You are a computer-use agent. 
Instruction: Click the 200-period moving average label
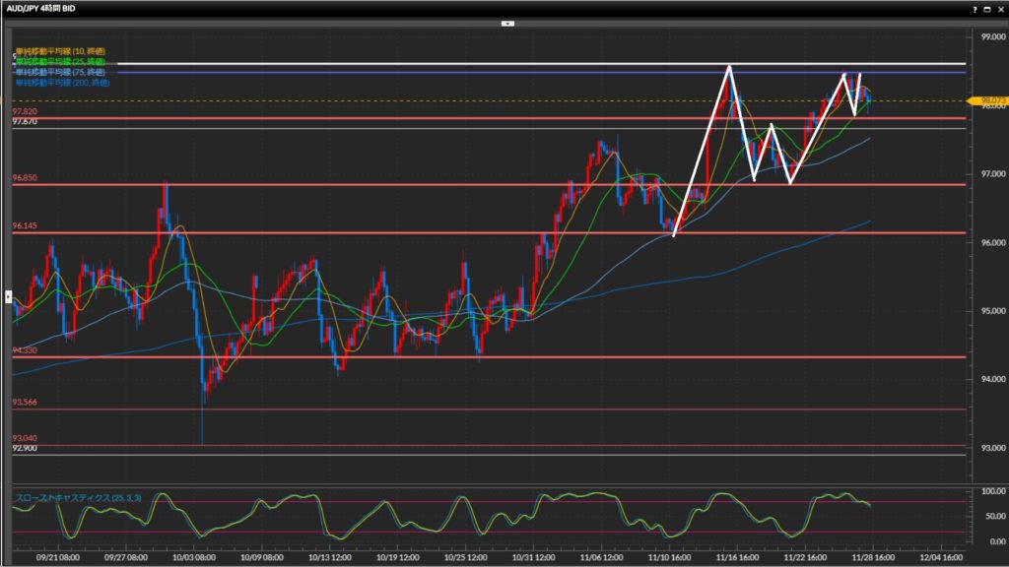(x=62, y=83)
